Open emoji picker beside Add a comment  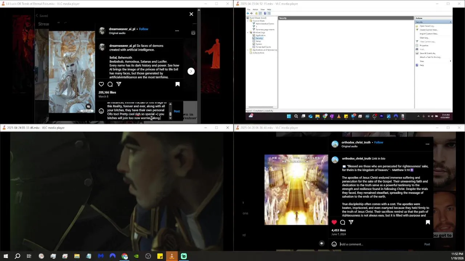[x=334, y=244]
